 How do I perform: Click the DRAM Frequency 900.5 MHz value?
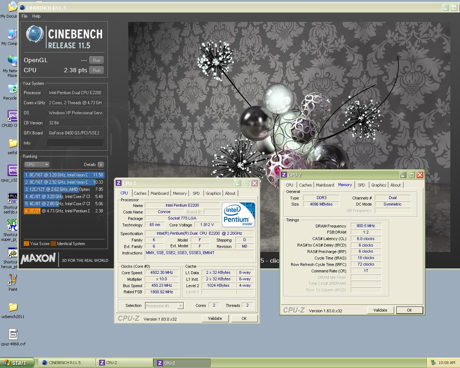tap(366, 226)
